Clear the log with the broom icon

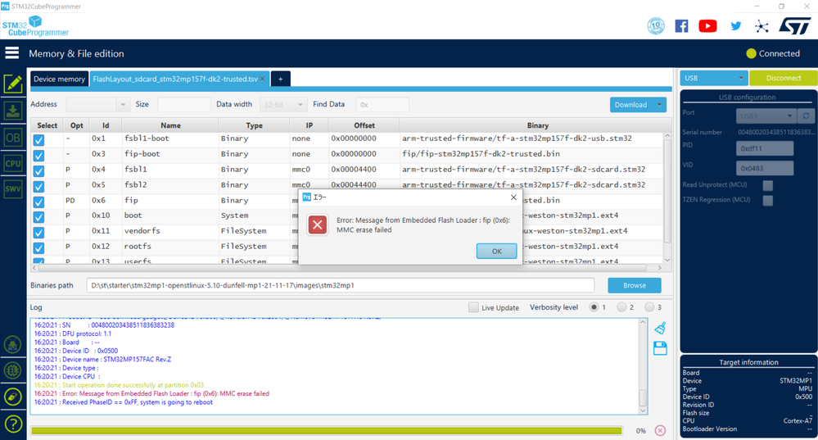click(x=660, y=329)
